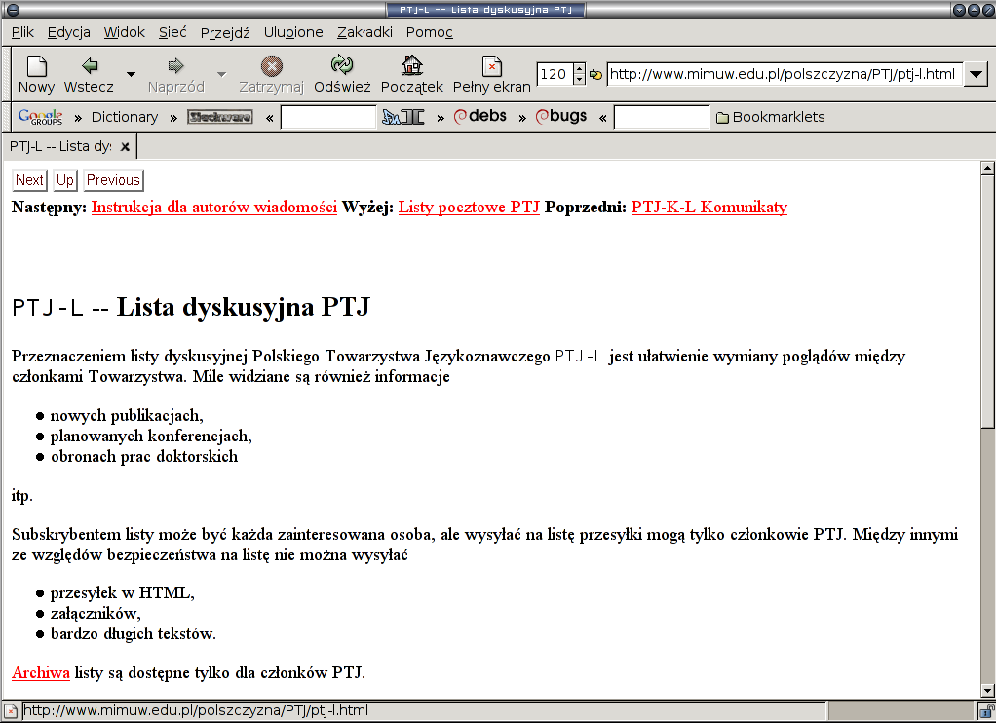The height and width of the screenshot is (723, 996).
Task: Close the PTJ-L tab with the x
Action: coord(125,147)
